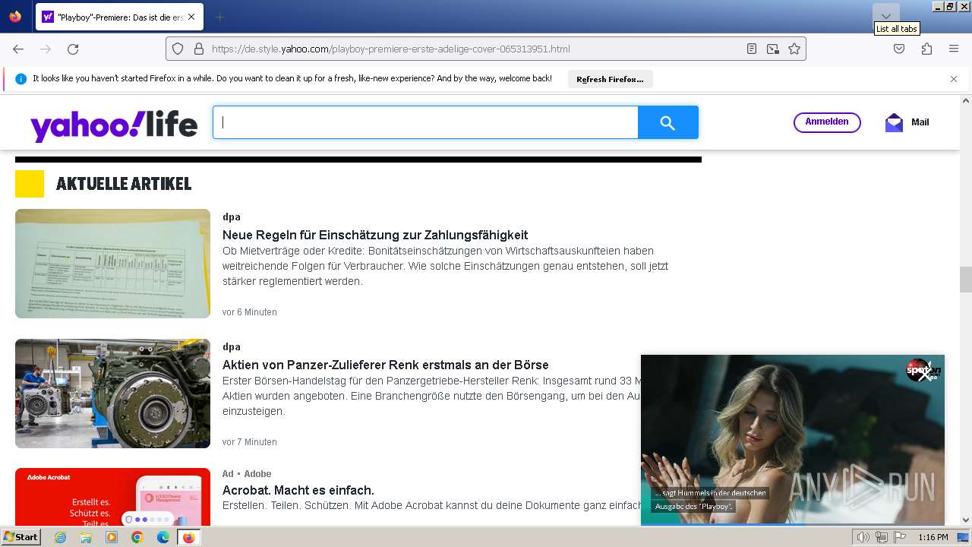List all tabs dropdown arrow

coord(885,15)
